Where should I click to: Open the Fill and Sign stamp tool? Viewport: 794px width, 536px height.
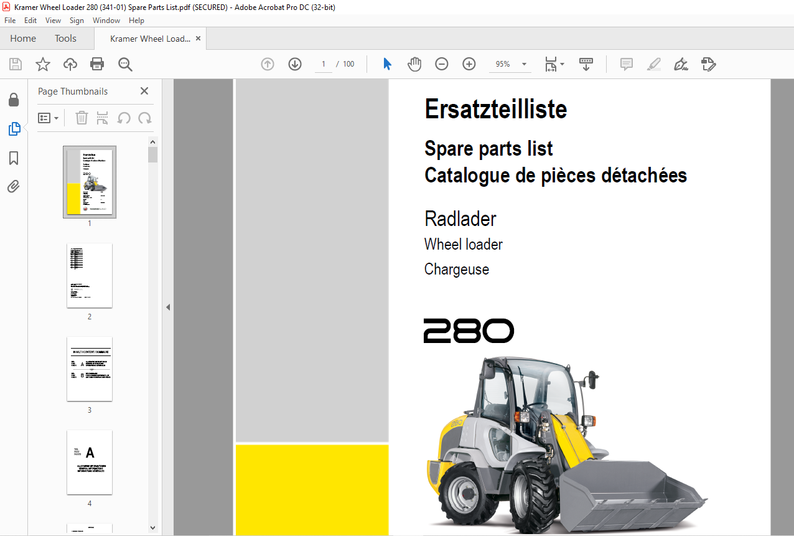tap(709, 64)
